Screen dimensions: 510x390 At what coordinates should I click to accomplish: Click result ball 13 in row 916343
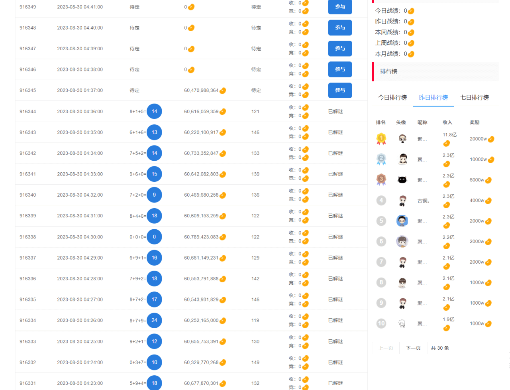(154, 132)
